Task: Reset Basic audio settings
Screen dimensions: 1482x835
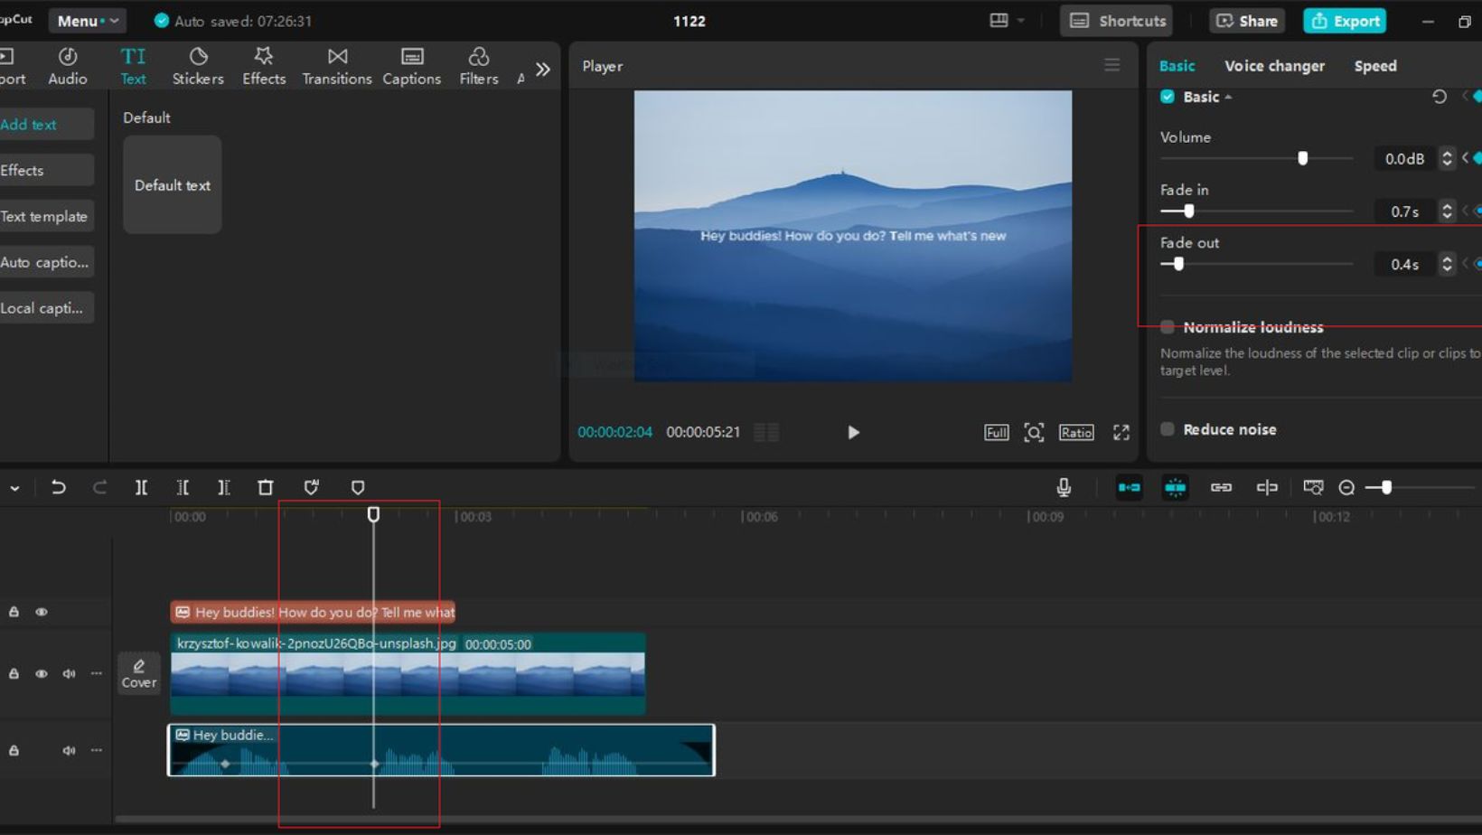Action: pos(1440,96)
